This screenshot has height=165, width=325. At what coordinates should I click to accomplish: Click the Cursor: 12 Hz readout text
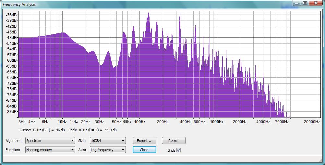tap(42, 130)
